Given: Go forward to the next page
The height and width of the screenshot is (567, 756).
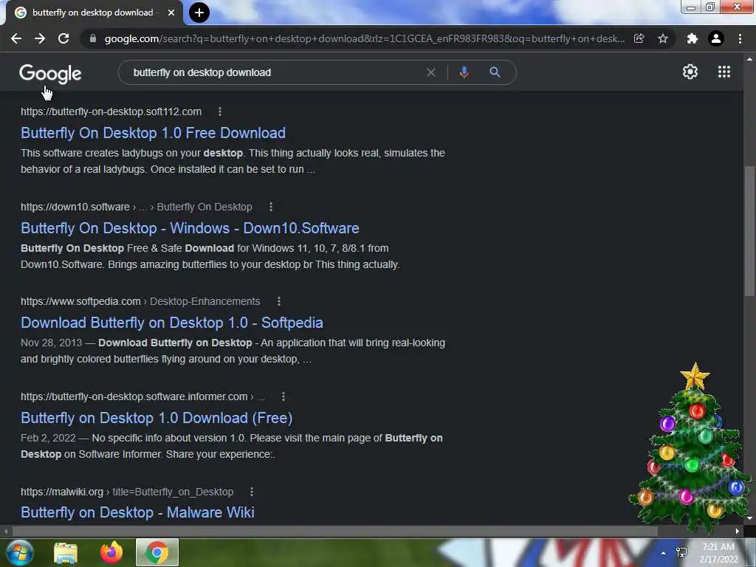Looking at the screenshot, I should tap(40, 38).
